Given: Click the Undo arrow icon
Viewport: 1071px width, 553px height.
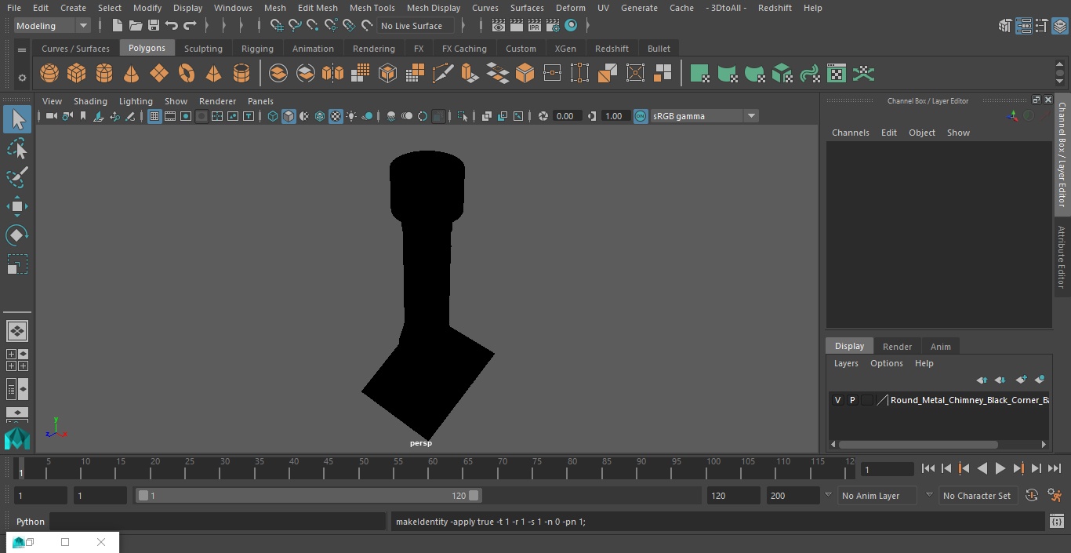Looking at the screenshot, I should click(x=172, y=26).
